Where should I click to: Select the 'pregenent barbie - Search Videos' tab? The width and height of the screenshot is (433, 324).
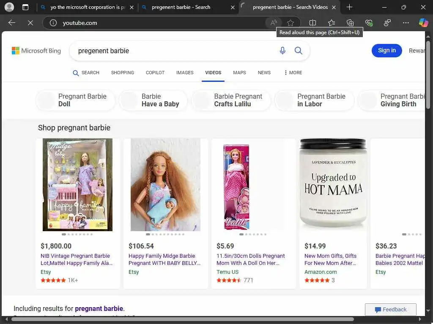(288, 8)
